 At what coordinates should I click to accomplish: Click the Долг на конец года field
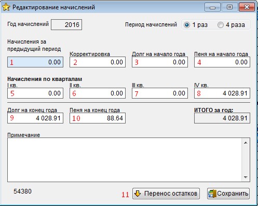coord(35,118)
